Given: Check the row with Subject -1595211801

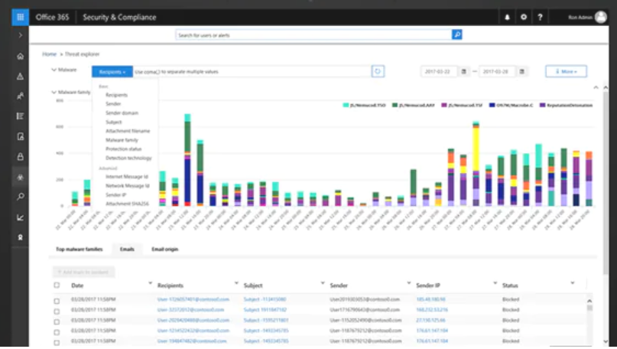Looking at the screenshot, I should (57, 321).
